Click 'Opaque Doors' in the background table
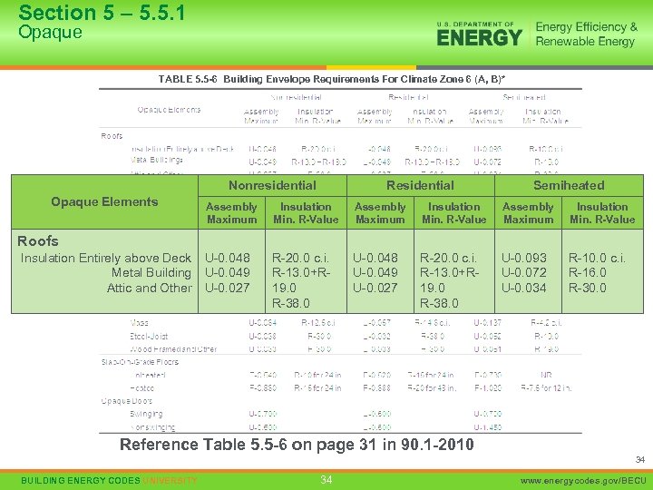The width and height of the screenshot is (653, 490). [127, 401]
